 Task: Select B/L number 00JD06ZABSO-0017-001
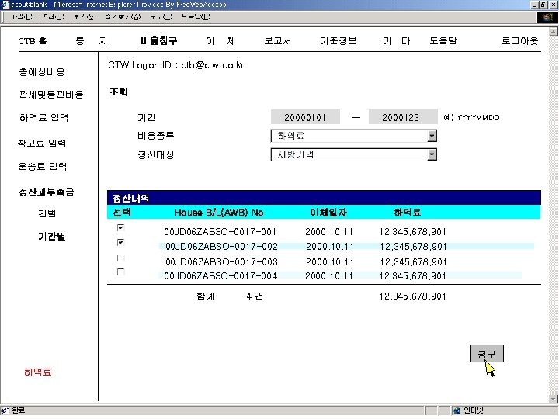[220, 232]
